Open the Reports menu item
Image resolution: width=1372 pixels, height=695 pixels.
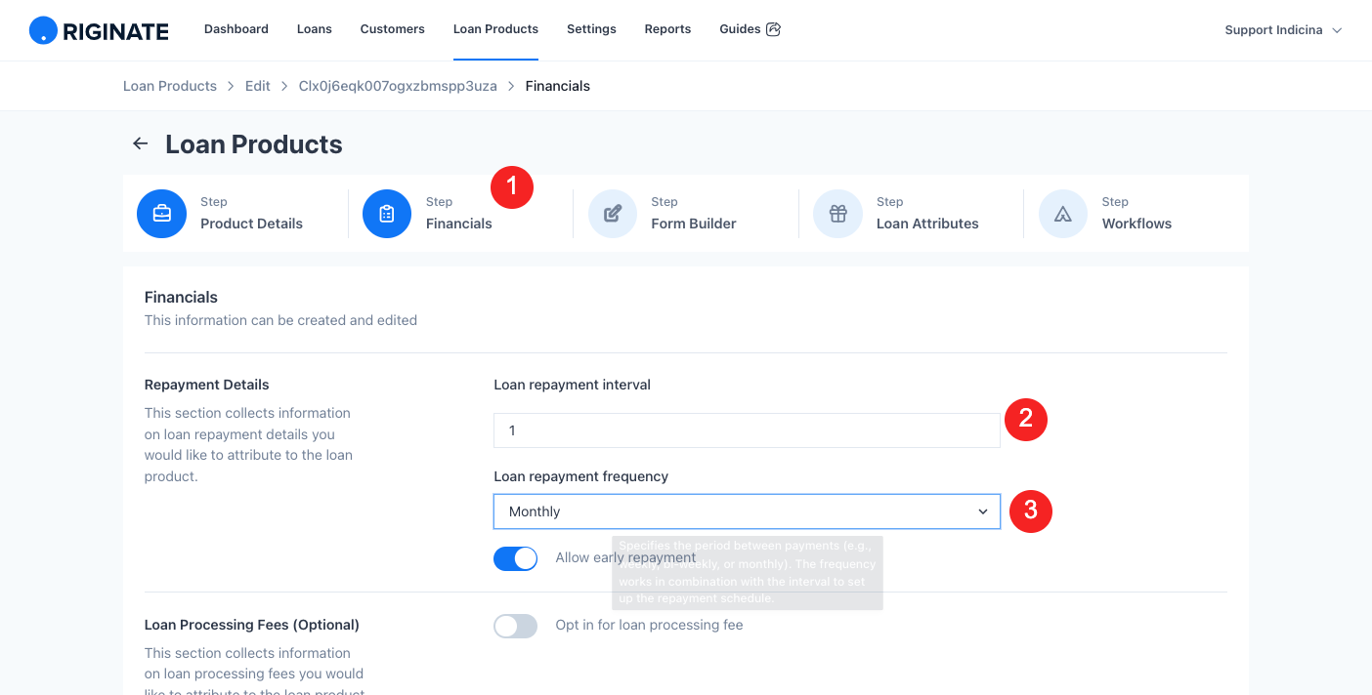667,29
